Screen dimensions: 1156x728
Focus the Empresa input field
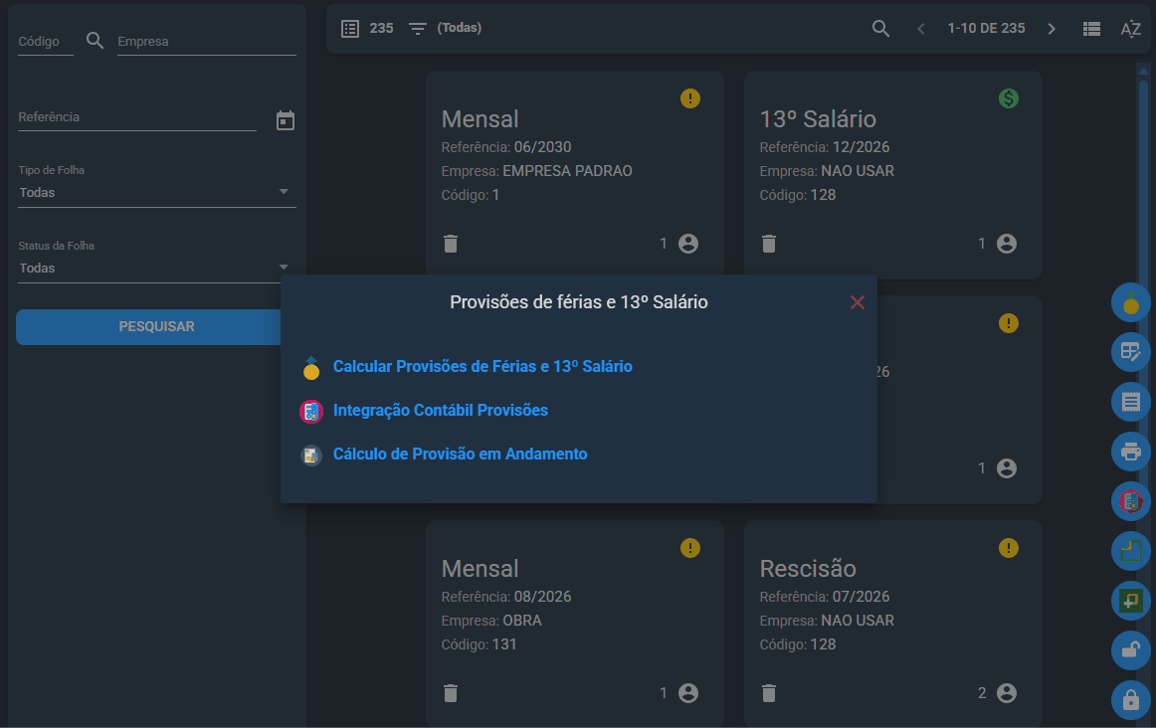[207, 42]
